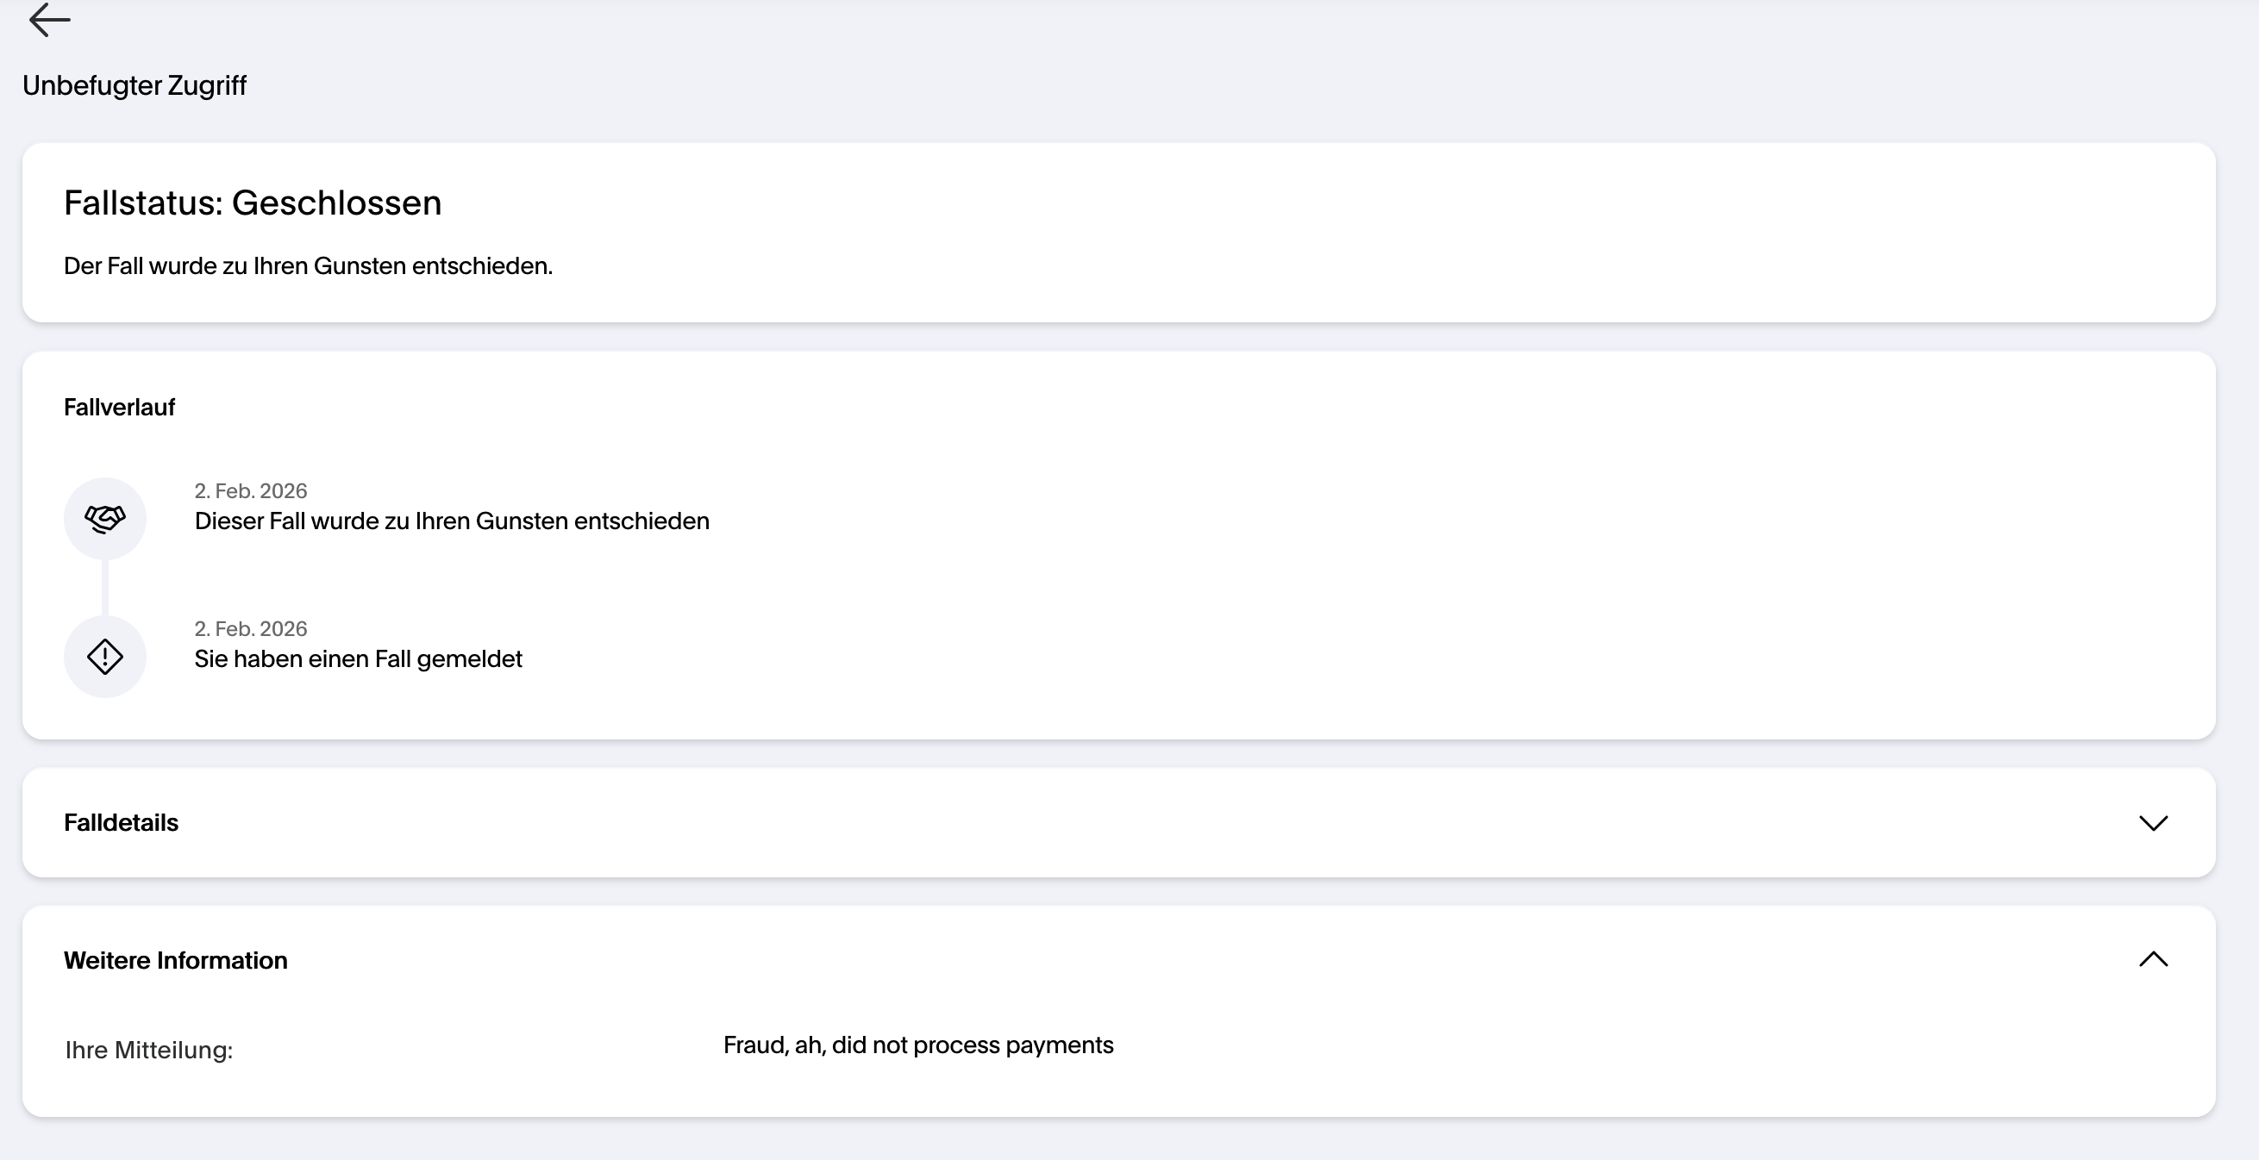Click the 'Ihre Mitteilung:' label
The height and width of the screenshot is (1160, 2259).
click(149, 1051)
